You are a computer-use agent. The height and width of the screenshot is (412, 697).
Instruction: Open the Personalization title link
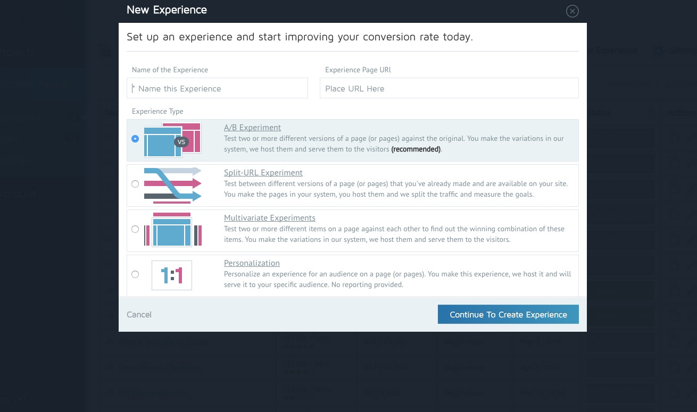pos(252,263)
